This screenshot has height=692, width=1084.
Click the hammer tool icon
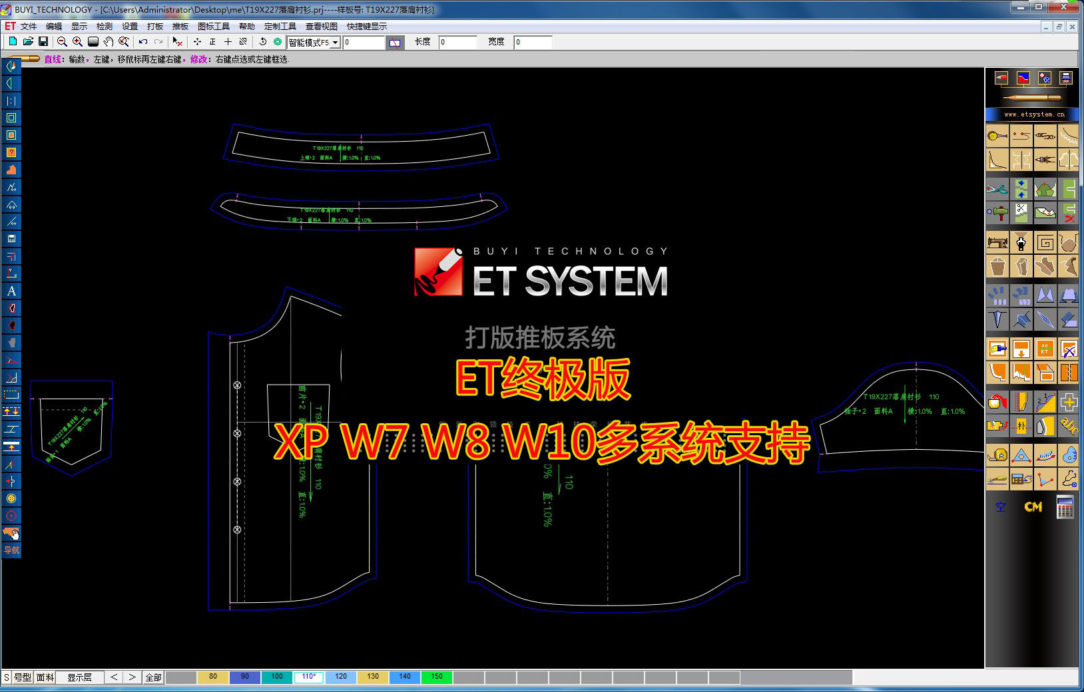(x=997, y=213)
